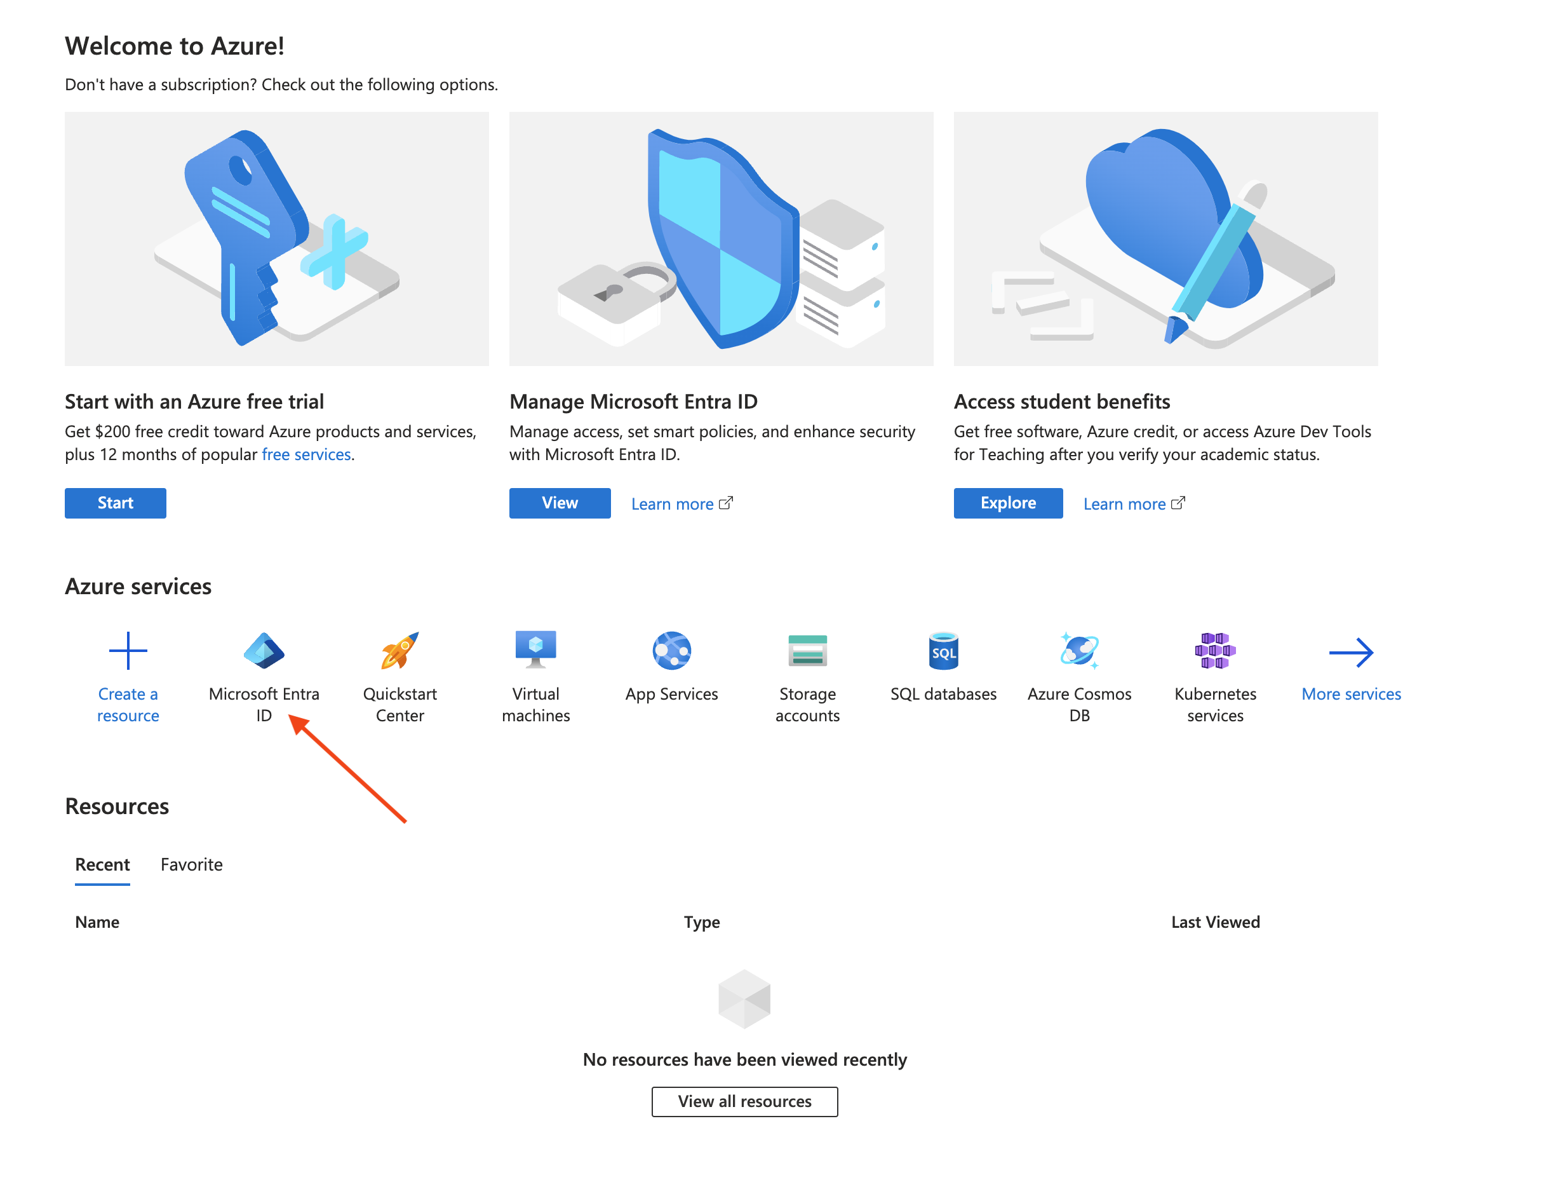Open the Quickstart Center rocket icon
The width and height of the screenshot is (1551, 1182).
click(x=399, y=651)
